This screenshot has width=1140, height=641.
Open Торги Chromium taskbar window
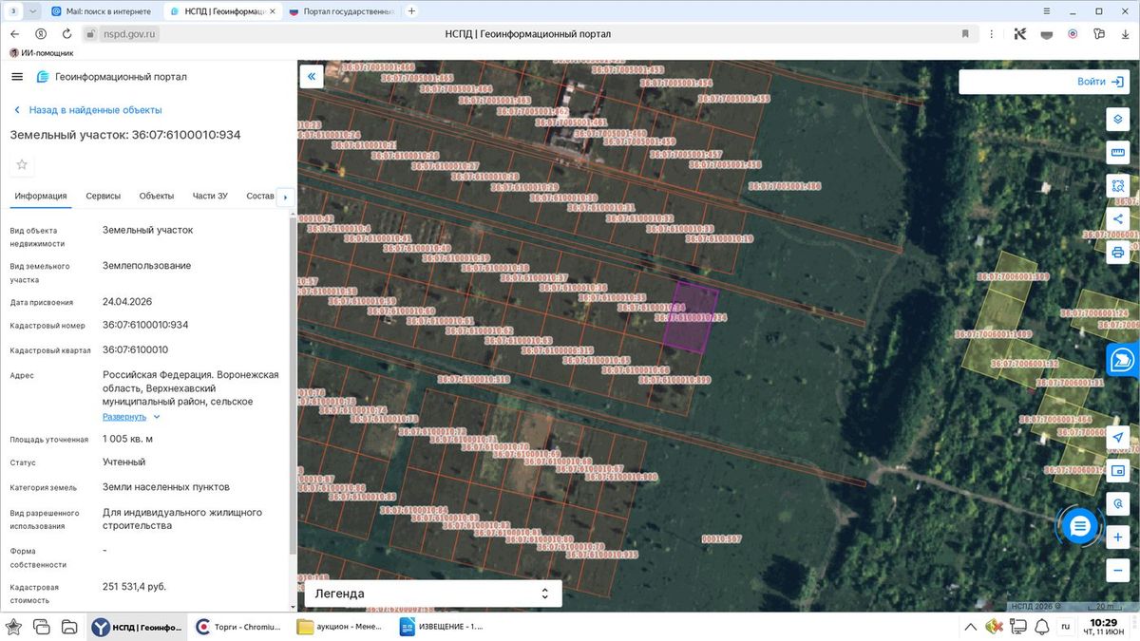click(237, 627)
